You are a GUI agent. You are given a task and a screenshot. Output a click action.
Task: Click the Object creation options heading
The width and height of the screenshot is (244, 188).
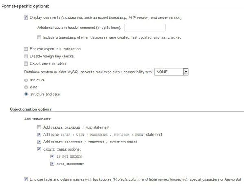32,109
